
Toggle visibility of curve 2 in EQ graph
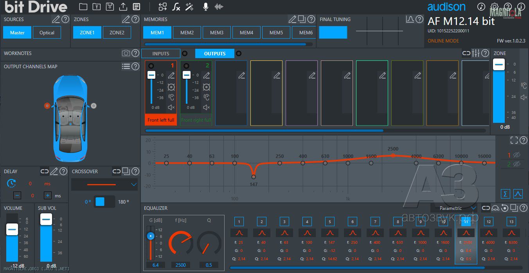pyautogui.click(x=516, y=165)
